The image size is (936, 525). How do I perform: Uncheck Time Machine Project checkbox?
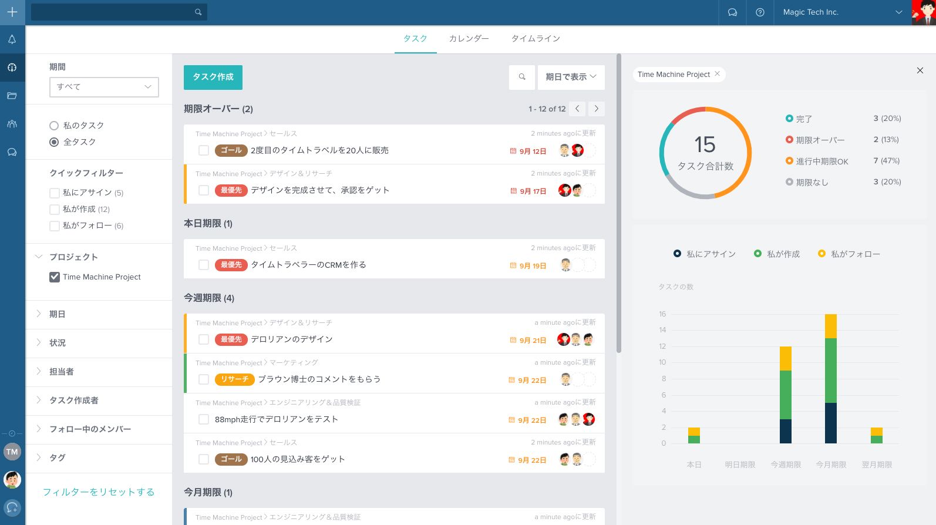[55, 277]
